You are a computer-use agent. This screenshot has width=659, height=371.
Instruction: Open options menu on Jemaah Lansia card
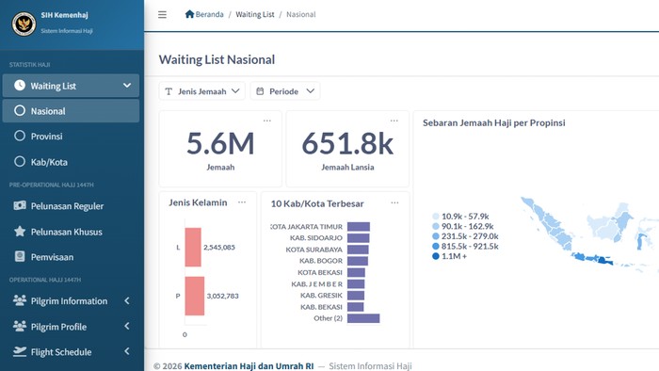click(x=394, y=121)
